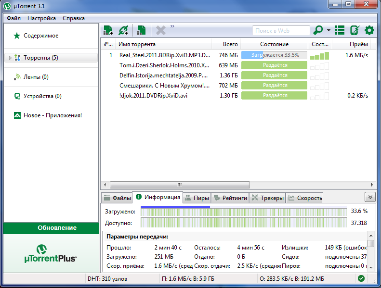Screen dimensions: 381x288
Task: Open the Настройка menu
Action: [41, 18]
